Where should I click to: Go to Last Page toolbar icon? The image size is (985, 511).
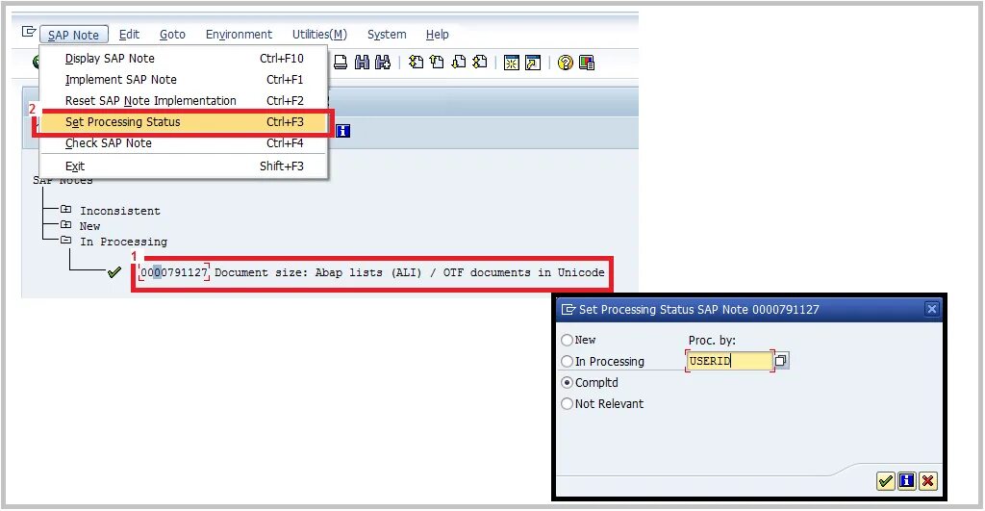(480, 63)
